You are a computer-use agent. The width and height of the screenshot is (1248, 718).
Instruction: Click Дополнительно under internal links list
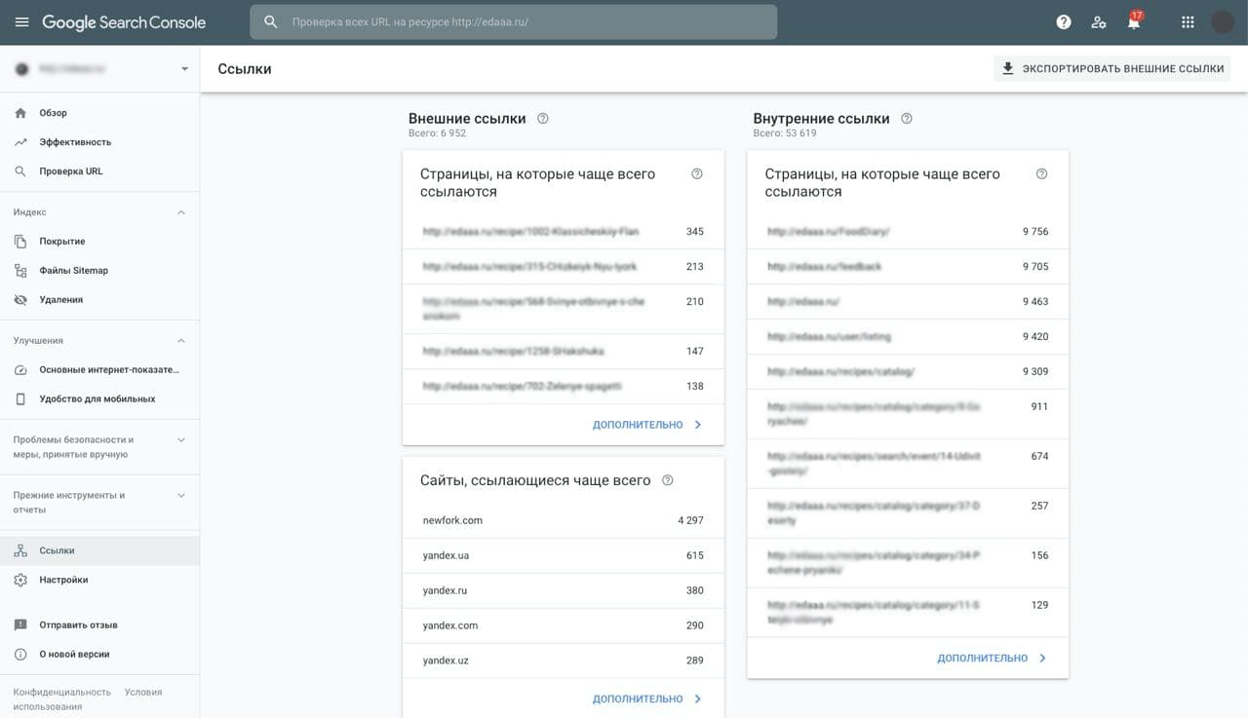pyautogui.click(x=992, y=659)
